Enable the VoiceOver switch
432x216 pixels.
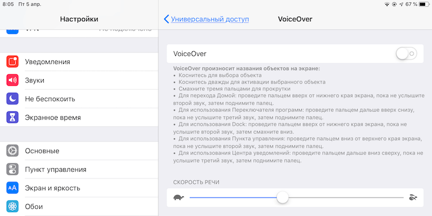click(x=406, y=54)
